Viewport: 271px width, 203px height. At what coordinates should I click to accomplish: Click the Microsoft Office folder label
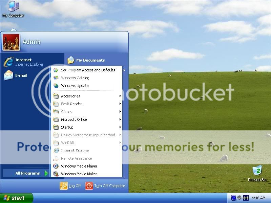click(x=74, y=119)
